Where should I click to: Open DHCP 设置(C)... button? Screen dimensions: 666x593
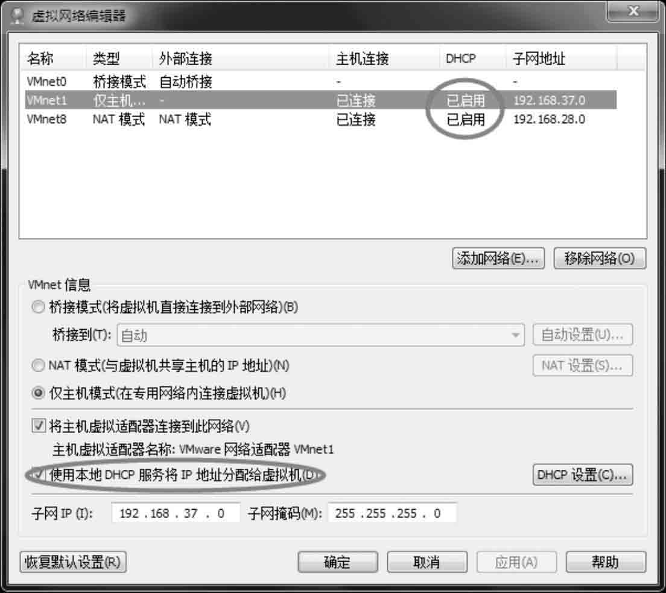(583, 475)
